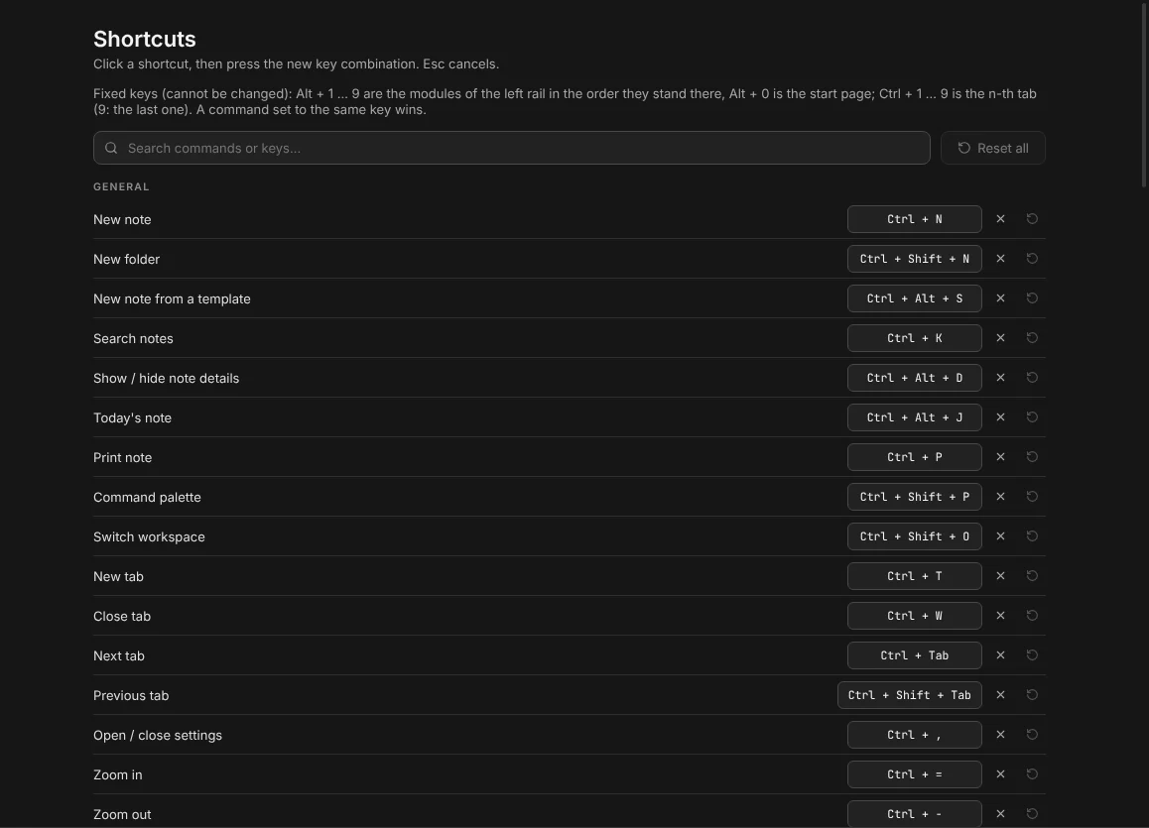Screen dimensions: 1149x828
Task: Rebind the Ctrl + = zoom shortcut
Action: (915, 774)
